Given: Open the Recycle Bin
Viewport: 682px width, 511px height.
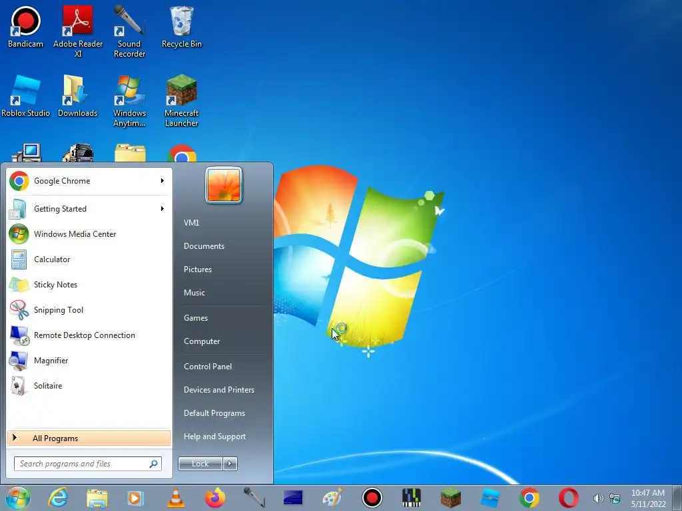Looking at the screenshot, I should 181,27.
